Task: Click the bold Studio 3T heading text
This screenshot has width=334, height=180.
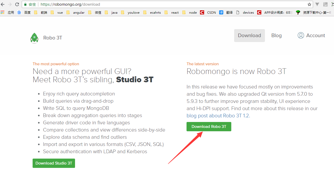Action: pyautogui.click(x=135, y=80)
